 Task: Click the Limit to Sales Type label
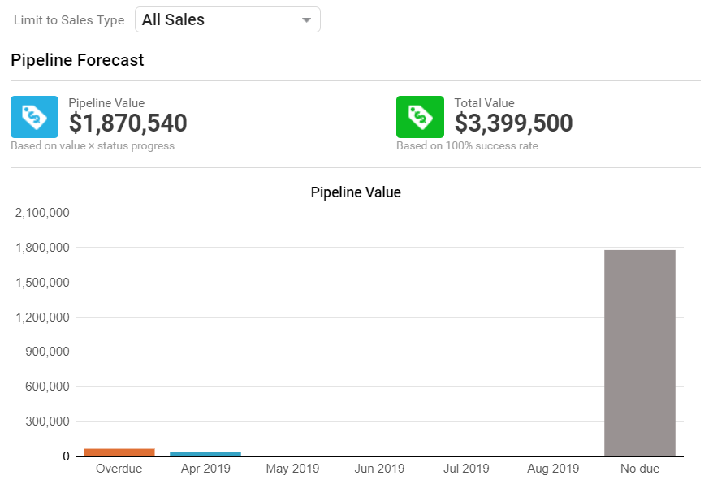69,20
